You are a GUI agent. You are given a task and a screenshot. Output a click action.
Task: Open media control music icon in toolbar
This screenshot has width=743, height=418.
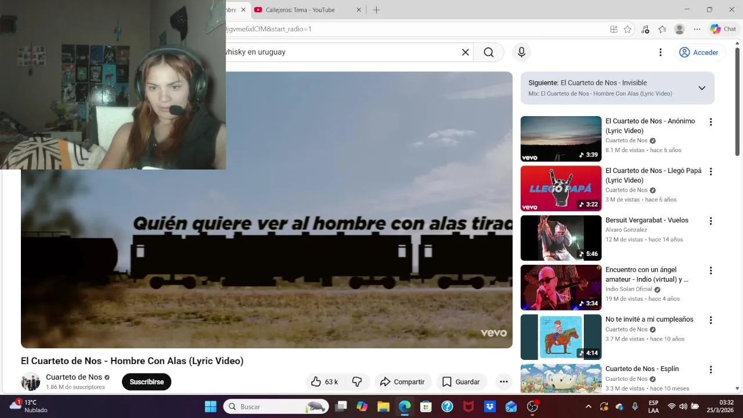[645, 29]
